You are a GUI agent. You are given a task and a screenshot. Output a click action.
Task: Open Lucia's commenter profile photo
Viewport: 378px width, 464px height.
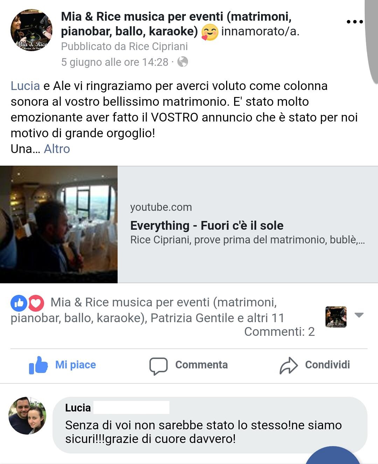(x=27, y=416)
